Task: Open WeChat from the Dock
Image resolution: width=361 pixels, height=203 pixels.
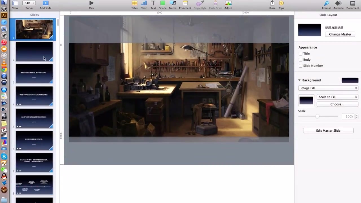Action: point(4,170)
